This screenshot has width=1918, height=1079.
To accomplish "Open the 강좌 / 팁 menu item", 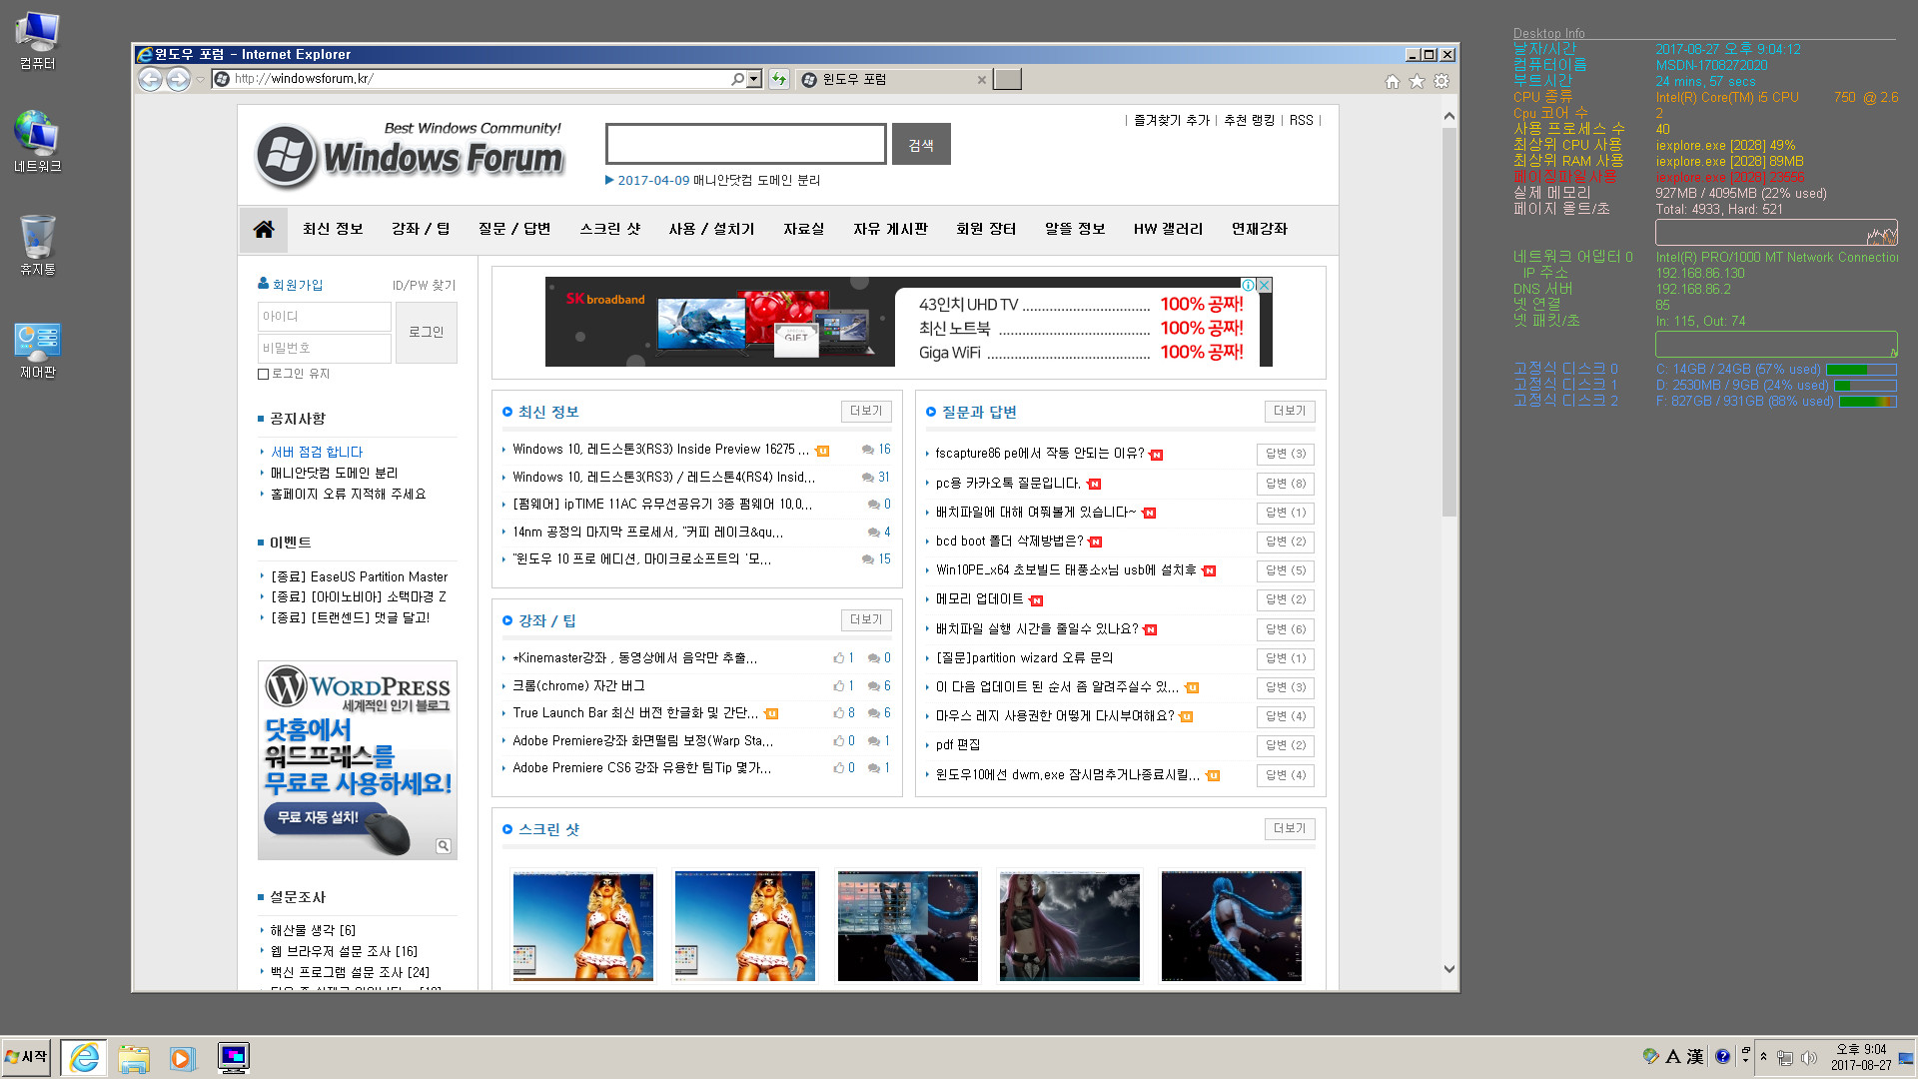I will pyautogui.click(x=421, y=229).
